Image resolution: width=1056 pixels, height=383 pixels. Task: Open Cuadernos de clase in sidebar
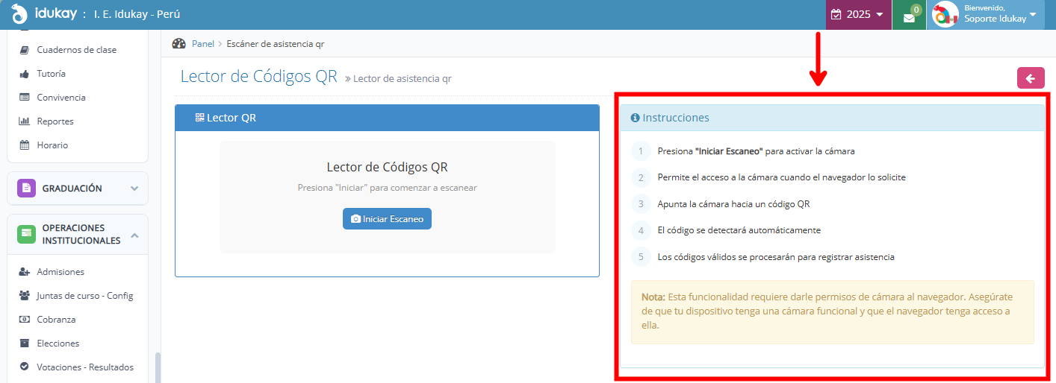77,50
